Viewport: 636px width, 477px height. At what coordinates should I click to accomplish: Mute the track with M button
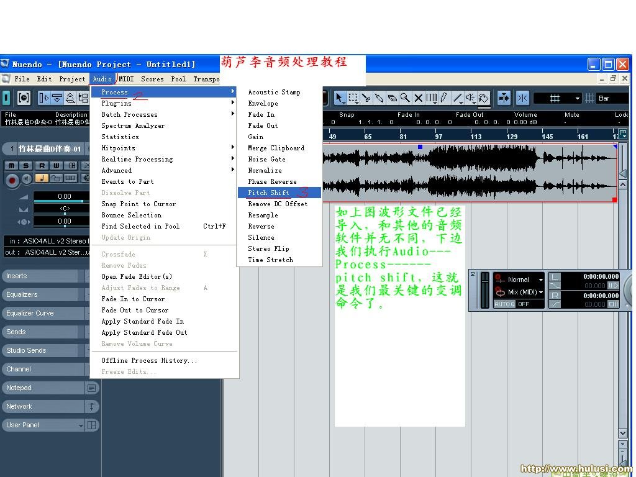click(x=11, y=165)
